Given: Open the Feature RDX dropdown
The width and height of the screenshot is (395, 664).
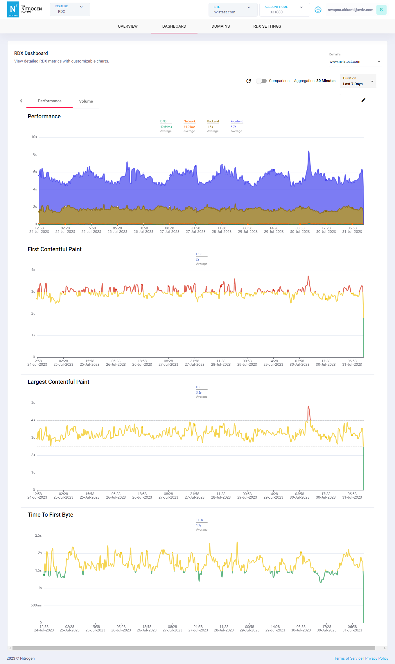Looking at the screenshot, I should pyautogui.click(x=70, y=9).
